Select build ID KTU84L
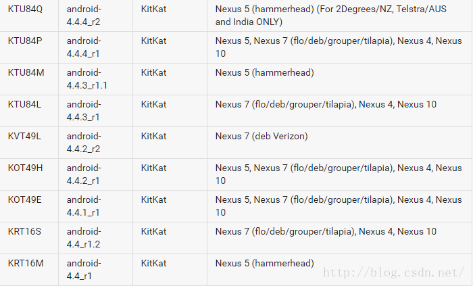The image size is (473, 286). pyautogui.click(x=25, y=104)
